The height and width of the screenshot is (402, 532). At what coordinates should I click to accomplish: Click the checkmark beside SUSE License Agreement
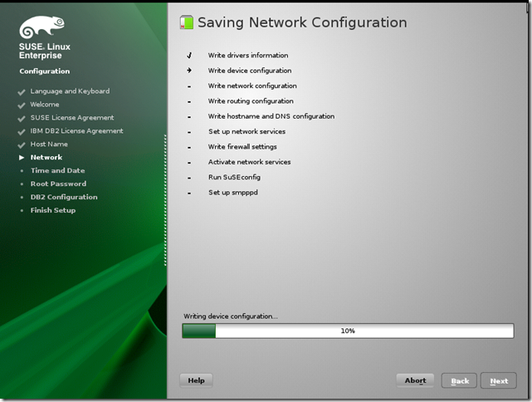coord(22,118)
